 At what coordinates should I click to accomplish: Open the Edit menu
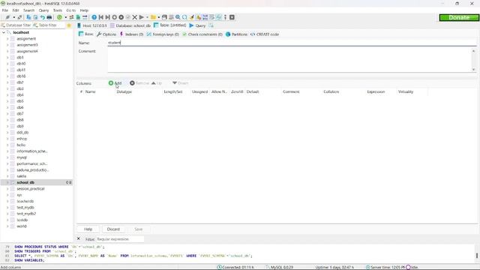click(x=16, y=10)
